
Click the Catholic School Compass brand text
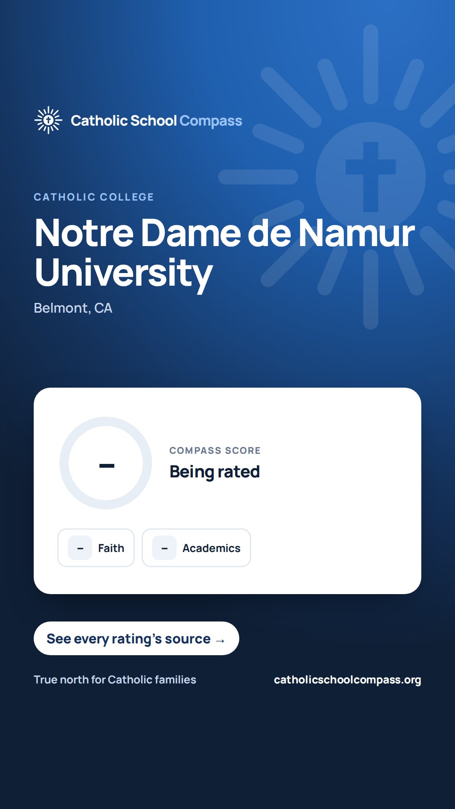click(156, 121)
